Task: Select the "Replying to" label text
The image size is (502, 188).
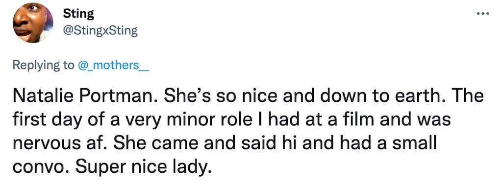Action: tap(43, 65)
